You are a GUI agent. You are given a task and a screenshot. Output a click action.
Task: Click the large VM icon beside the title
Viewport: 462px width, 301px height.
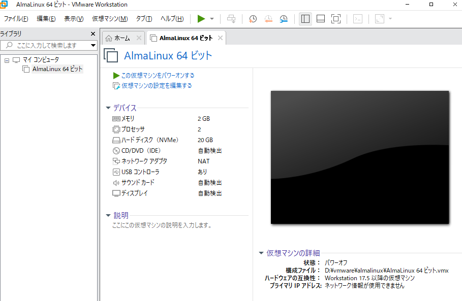(111, 55)
